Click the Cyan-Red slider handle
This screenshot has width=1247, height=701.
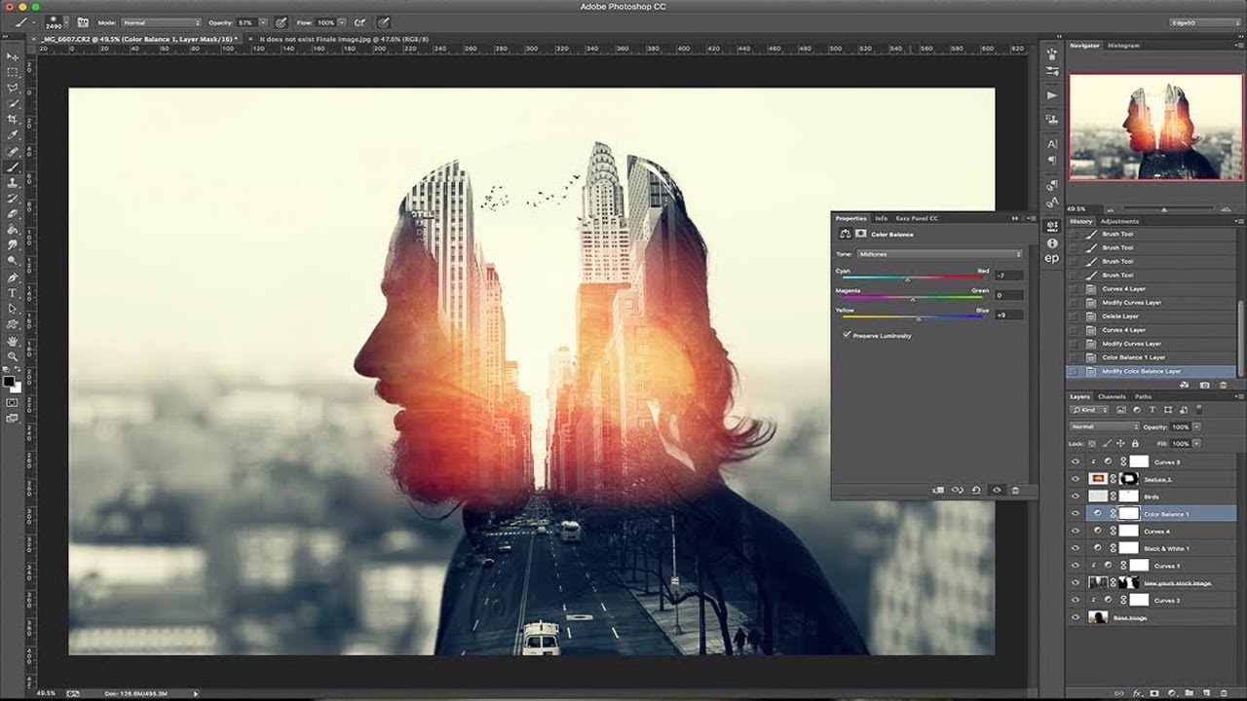tap(908, 280)
